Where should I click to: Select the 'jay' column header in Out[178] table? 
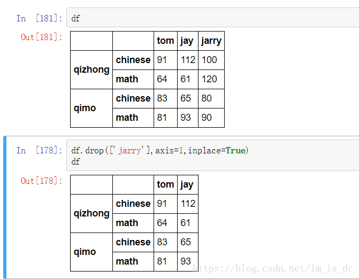point(188,184)
